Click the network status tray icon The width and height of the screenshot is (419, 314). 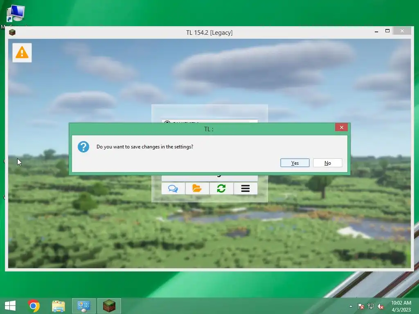pos(371,306)
